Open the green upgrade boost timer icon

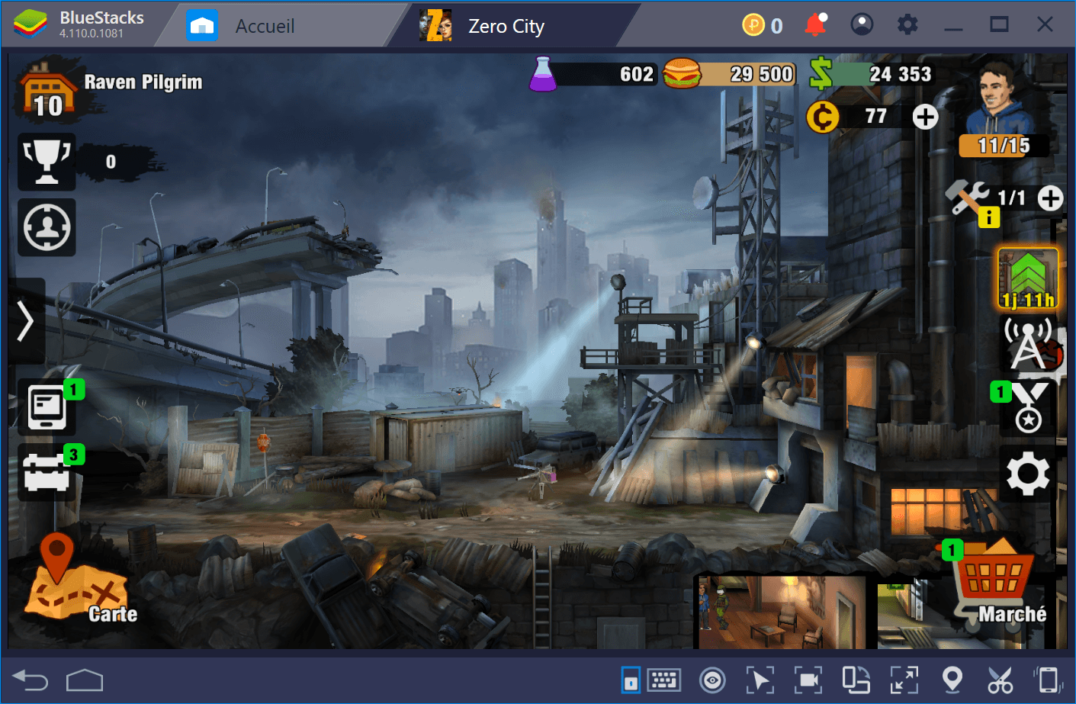click(x=1027, y=278)
